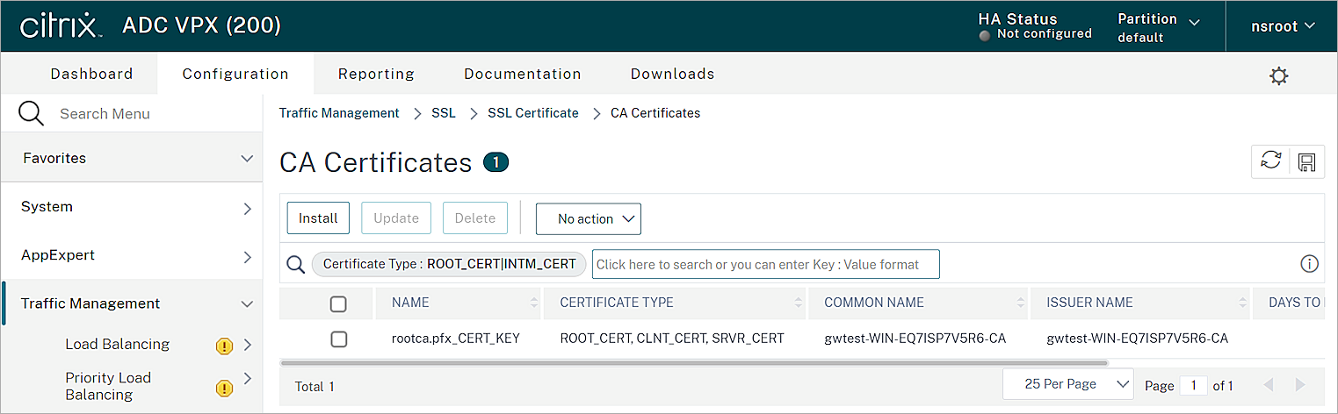Go to next page arrow
Viewport: 1338px width, 414px height.
pos(1300,385)
